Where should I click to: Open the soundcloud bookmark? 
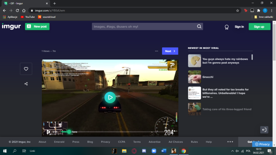tap(47, 17)
